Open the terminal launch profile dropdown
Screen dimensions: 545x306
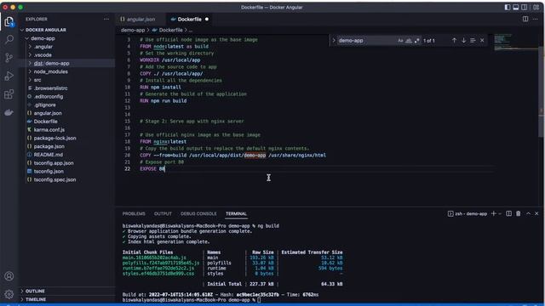(x=500, y=213)
